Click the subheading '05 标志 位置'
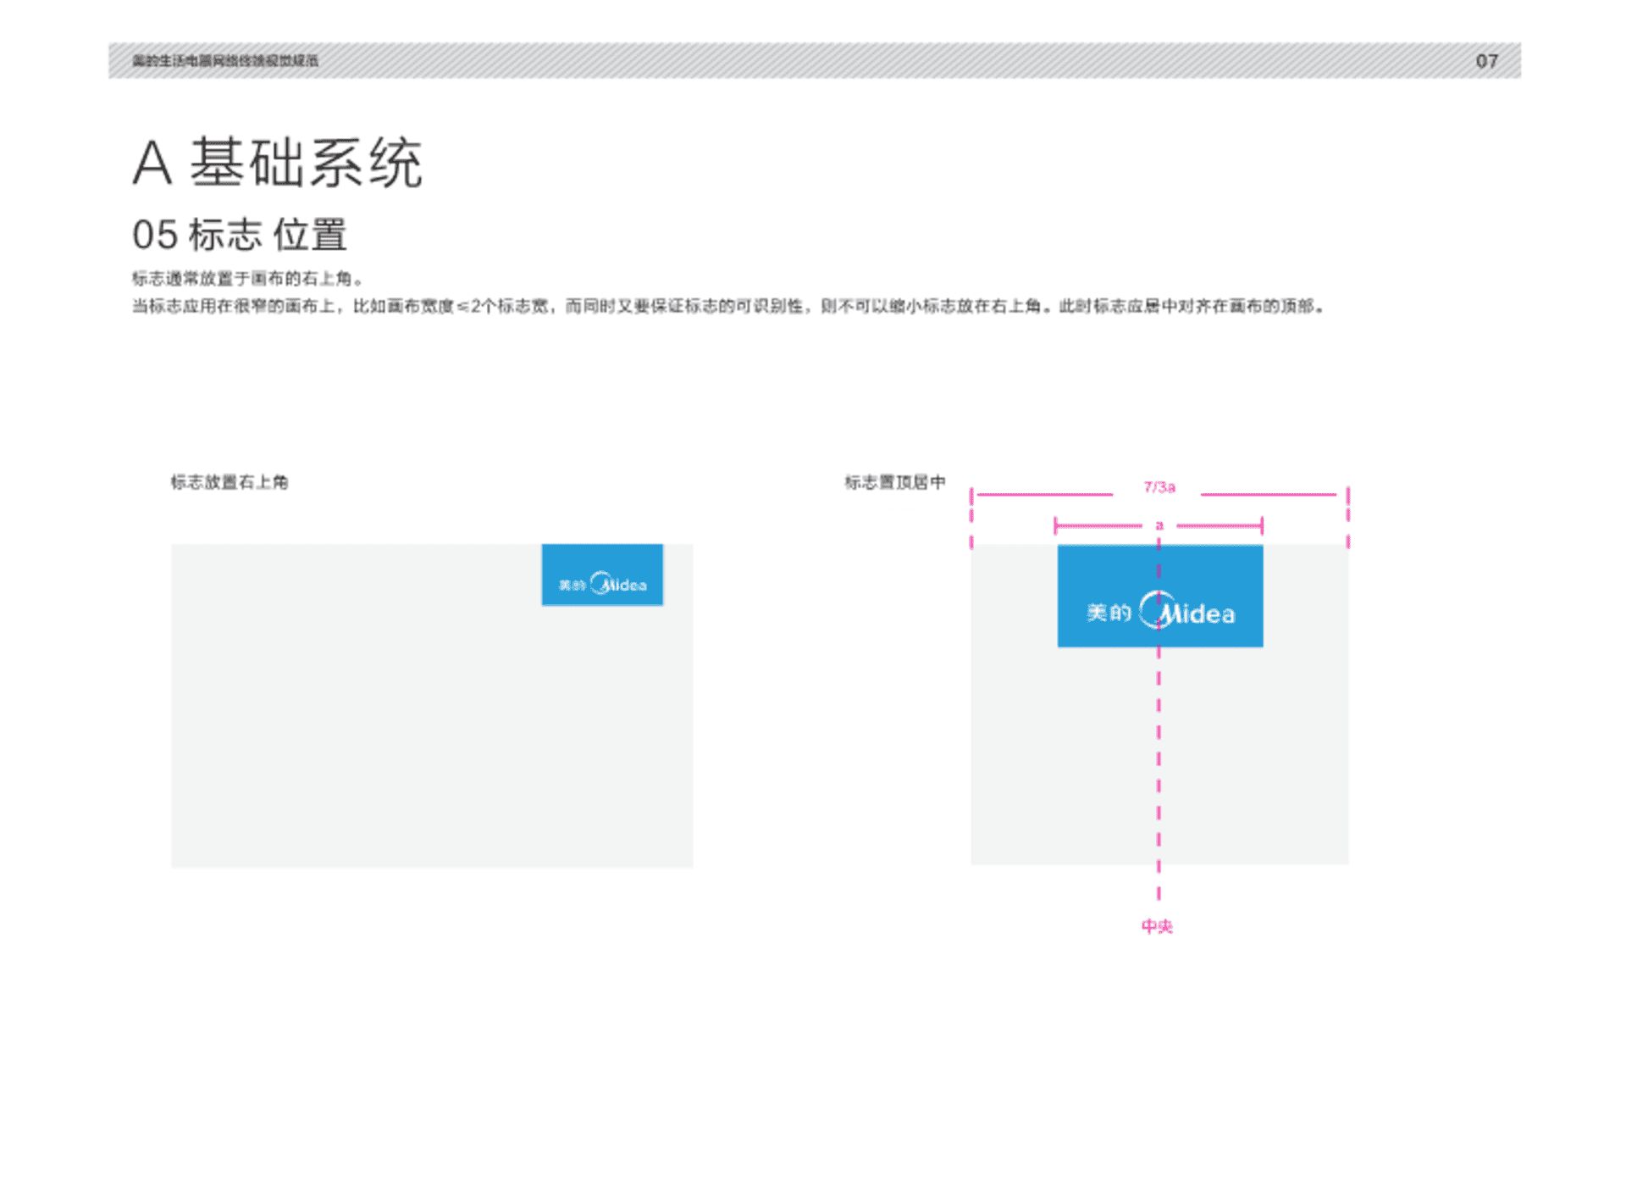The image size is (1626, 1199). (240, 235)
